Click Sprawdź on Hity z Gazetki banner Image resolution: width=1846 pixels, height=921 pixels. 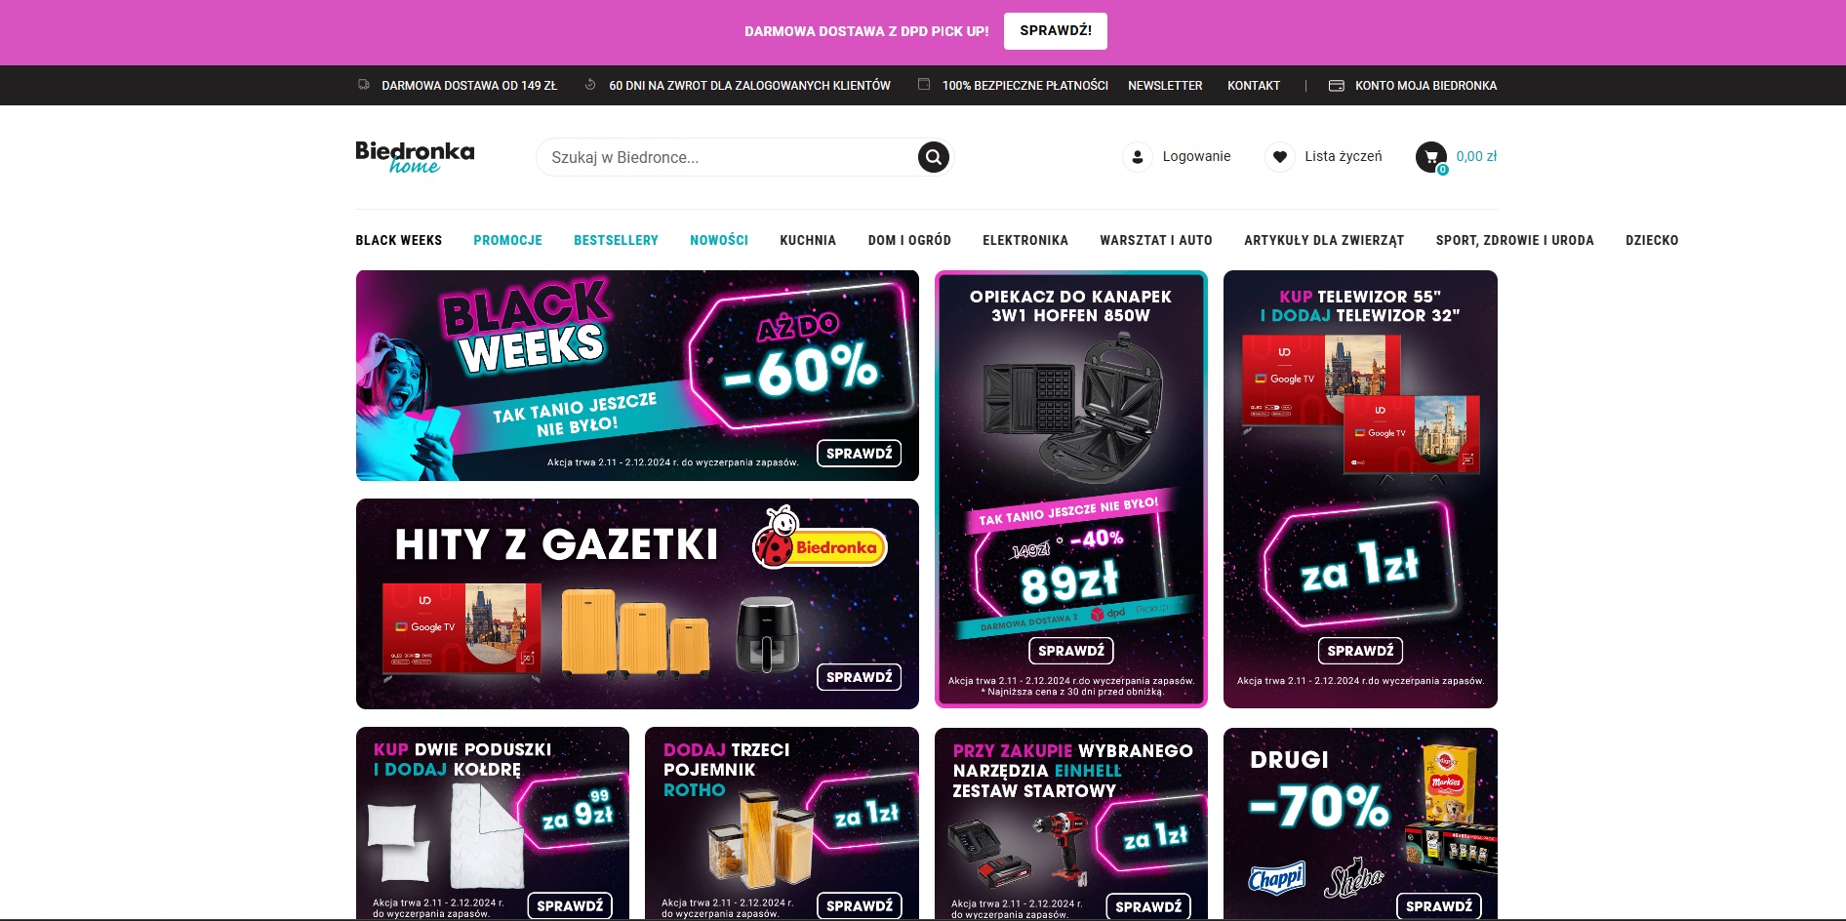(859, 677)
